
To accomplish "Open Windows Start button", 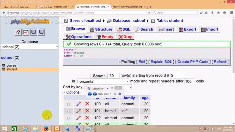I will 4,129.
